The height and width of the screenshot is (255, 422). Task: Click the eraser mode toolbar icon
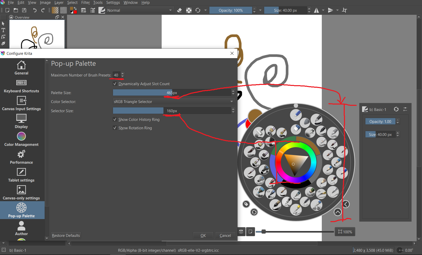pyautogui.click(x=180, y=10)
